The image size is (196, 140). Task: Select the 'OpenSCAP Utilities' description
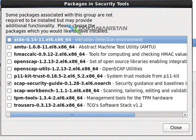[x=122, y=69]
